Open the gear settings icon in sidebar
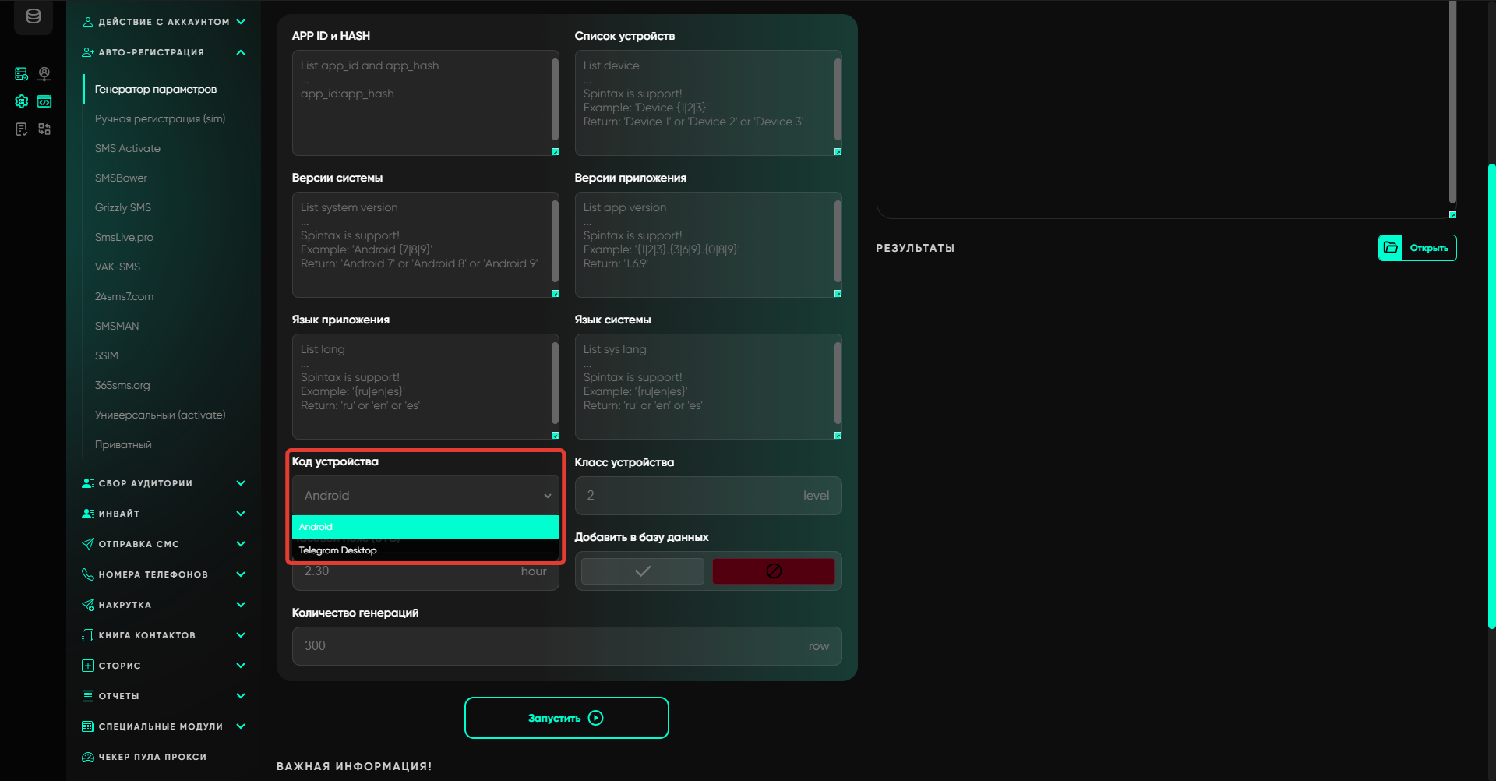 [x=22, y=101]
